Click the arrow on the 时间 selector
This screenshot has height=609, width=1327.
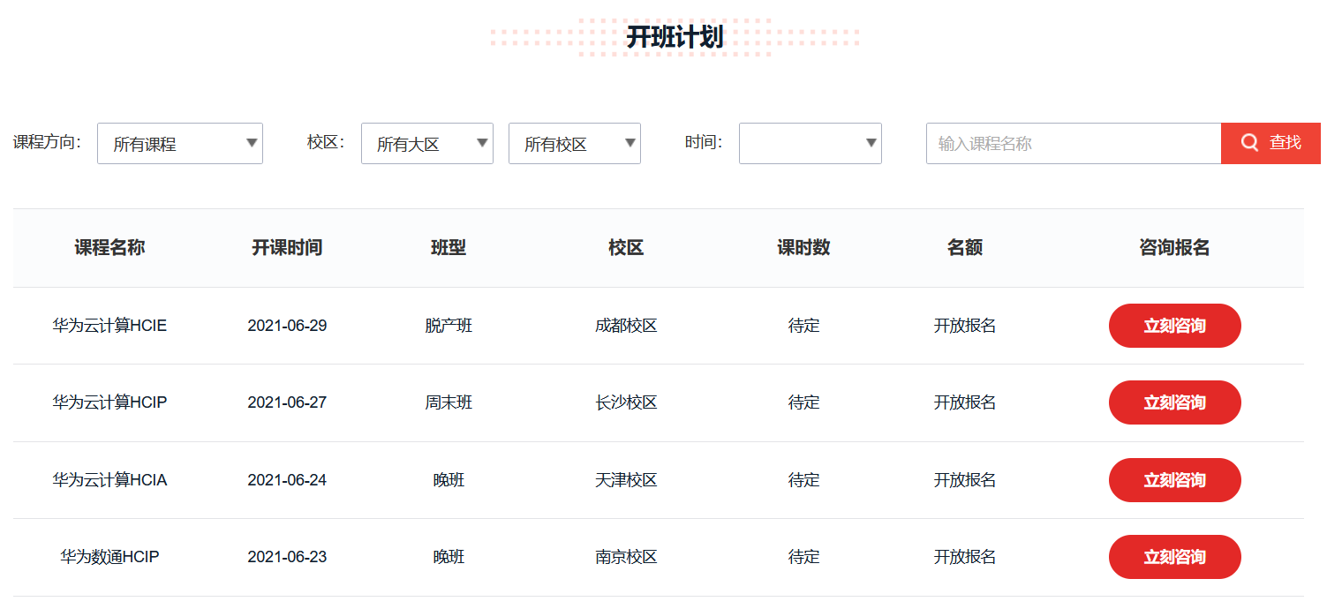pos(871,143)
